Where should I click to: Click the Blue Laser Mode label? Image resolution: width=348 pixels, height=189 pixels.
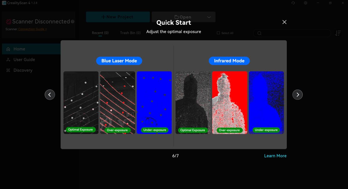point(119,61)
